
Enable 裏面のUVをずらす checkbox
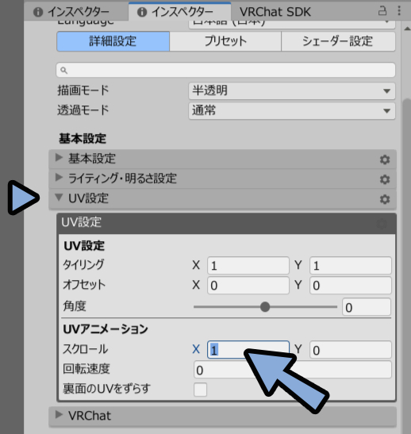(201, 390)
